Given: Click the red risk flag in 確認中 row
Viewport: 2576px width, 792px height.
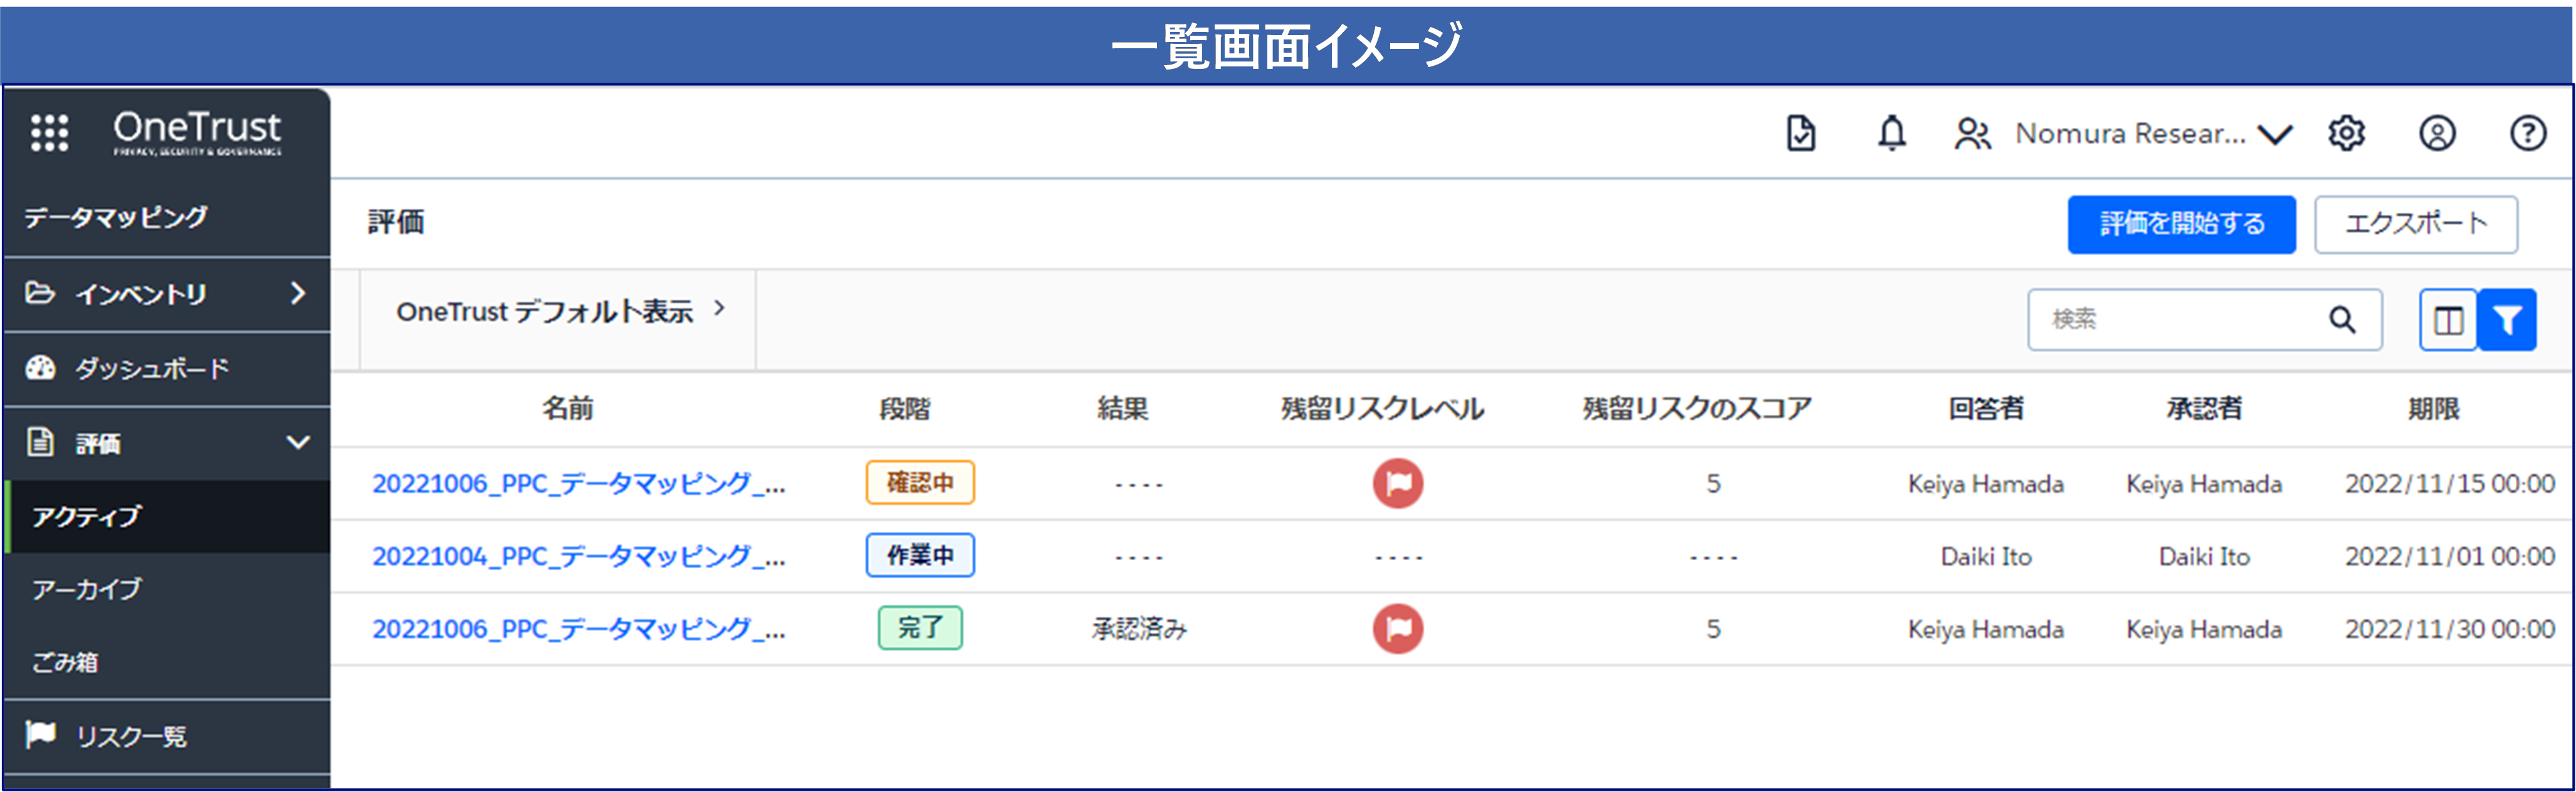Looking at the screenshot, I should 1397,483.
